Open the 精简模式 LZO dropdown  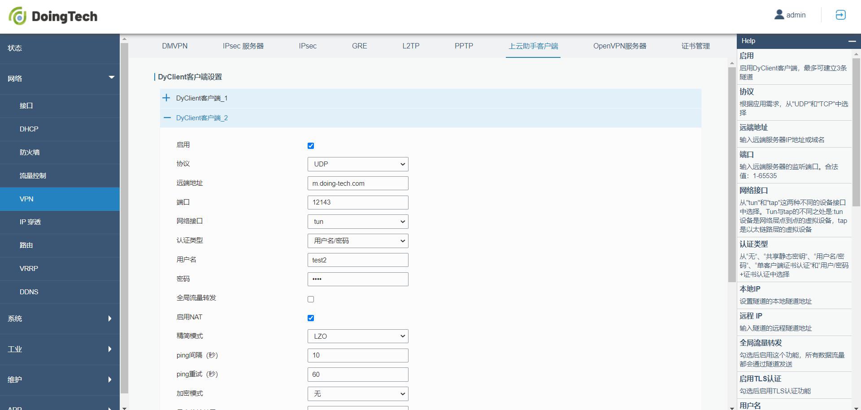tap(358, 336)
